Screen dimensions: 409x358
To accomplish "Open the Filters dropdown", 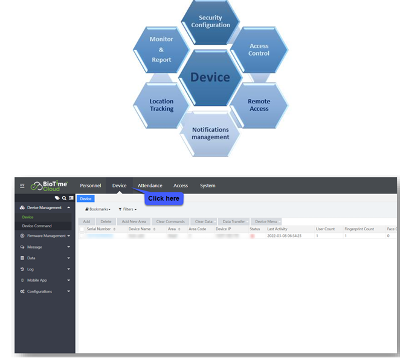I will coord(127,209).
